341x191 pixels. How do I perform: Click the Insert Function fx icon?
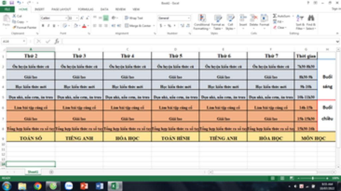coord(57,41)
